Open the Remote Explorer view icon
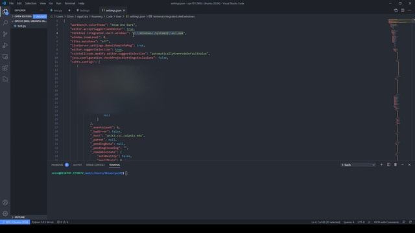 (5, 56)
